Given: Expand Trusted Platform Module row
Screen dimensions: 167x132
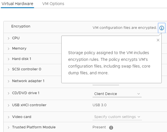Looking at the screenshot, I should [9, 127].
